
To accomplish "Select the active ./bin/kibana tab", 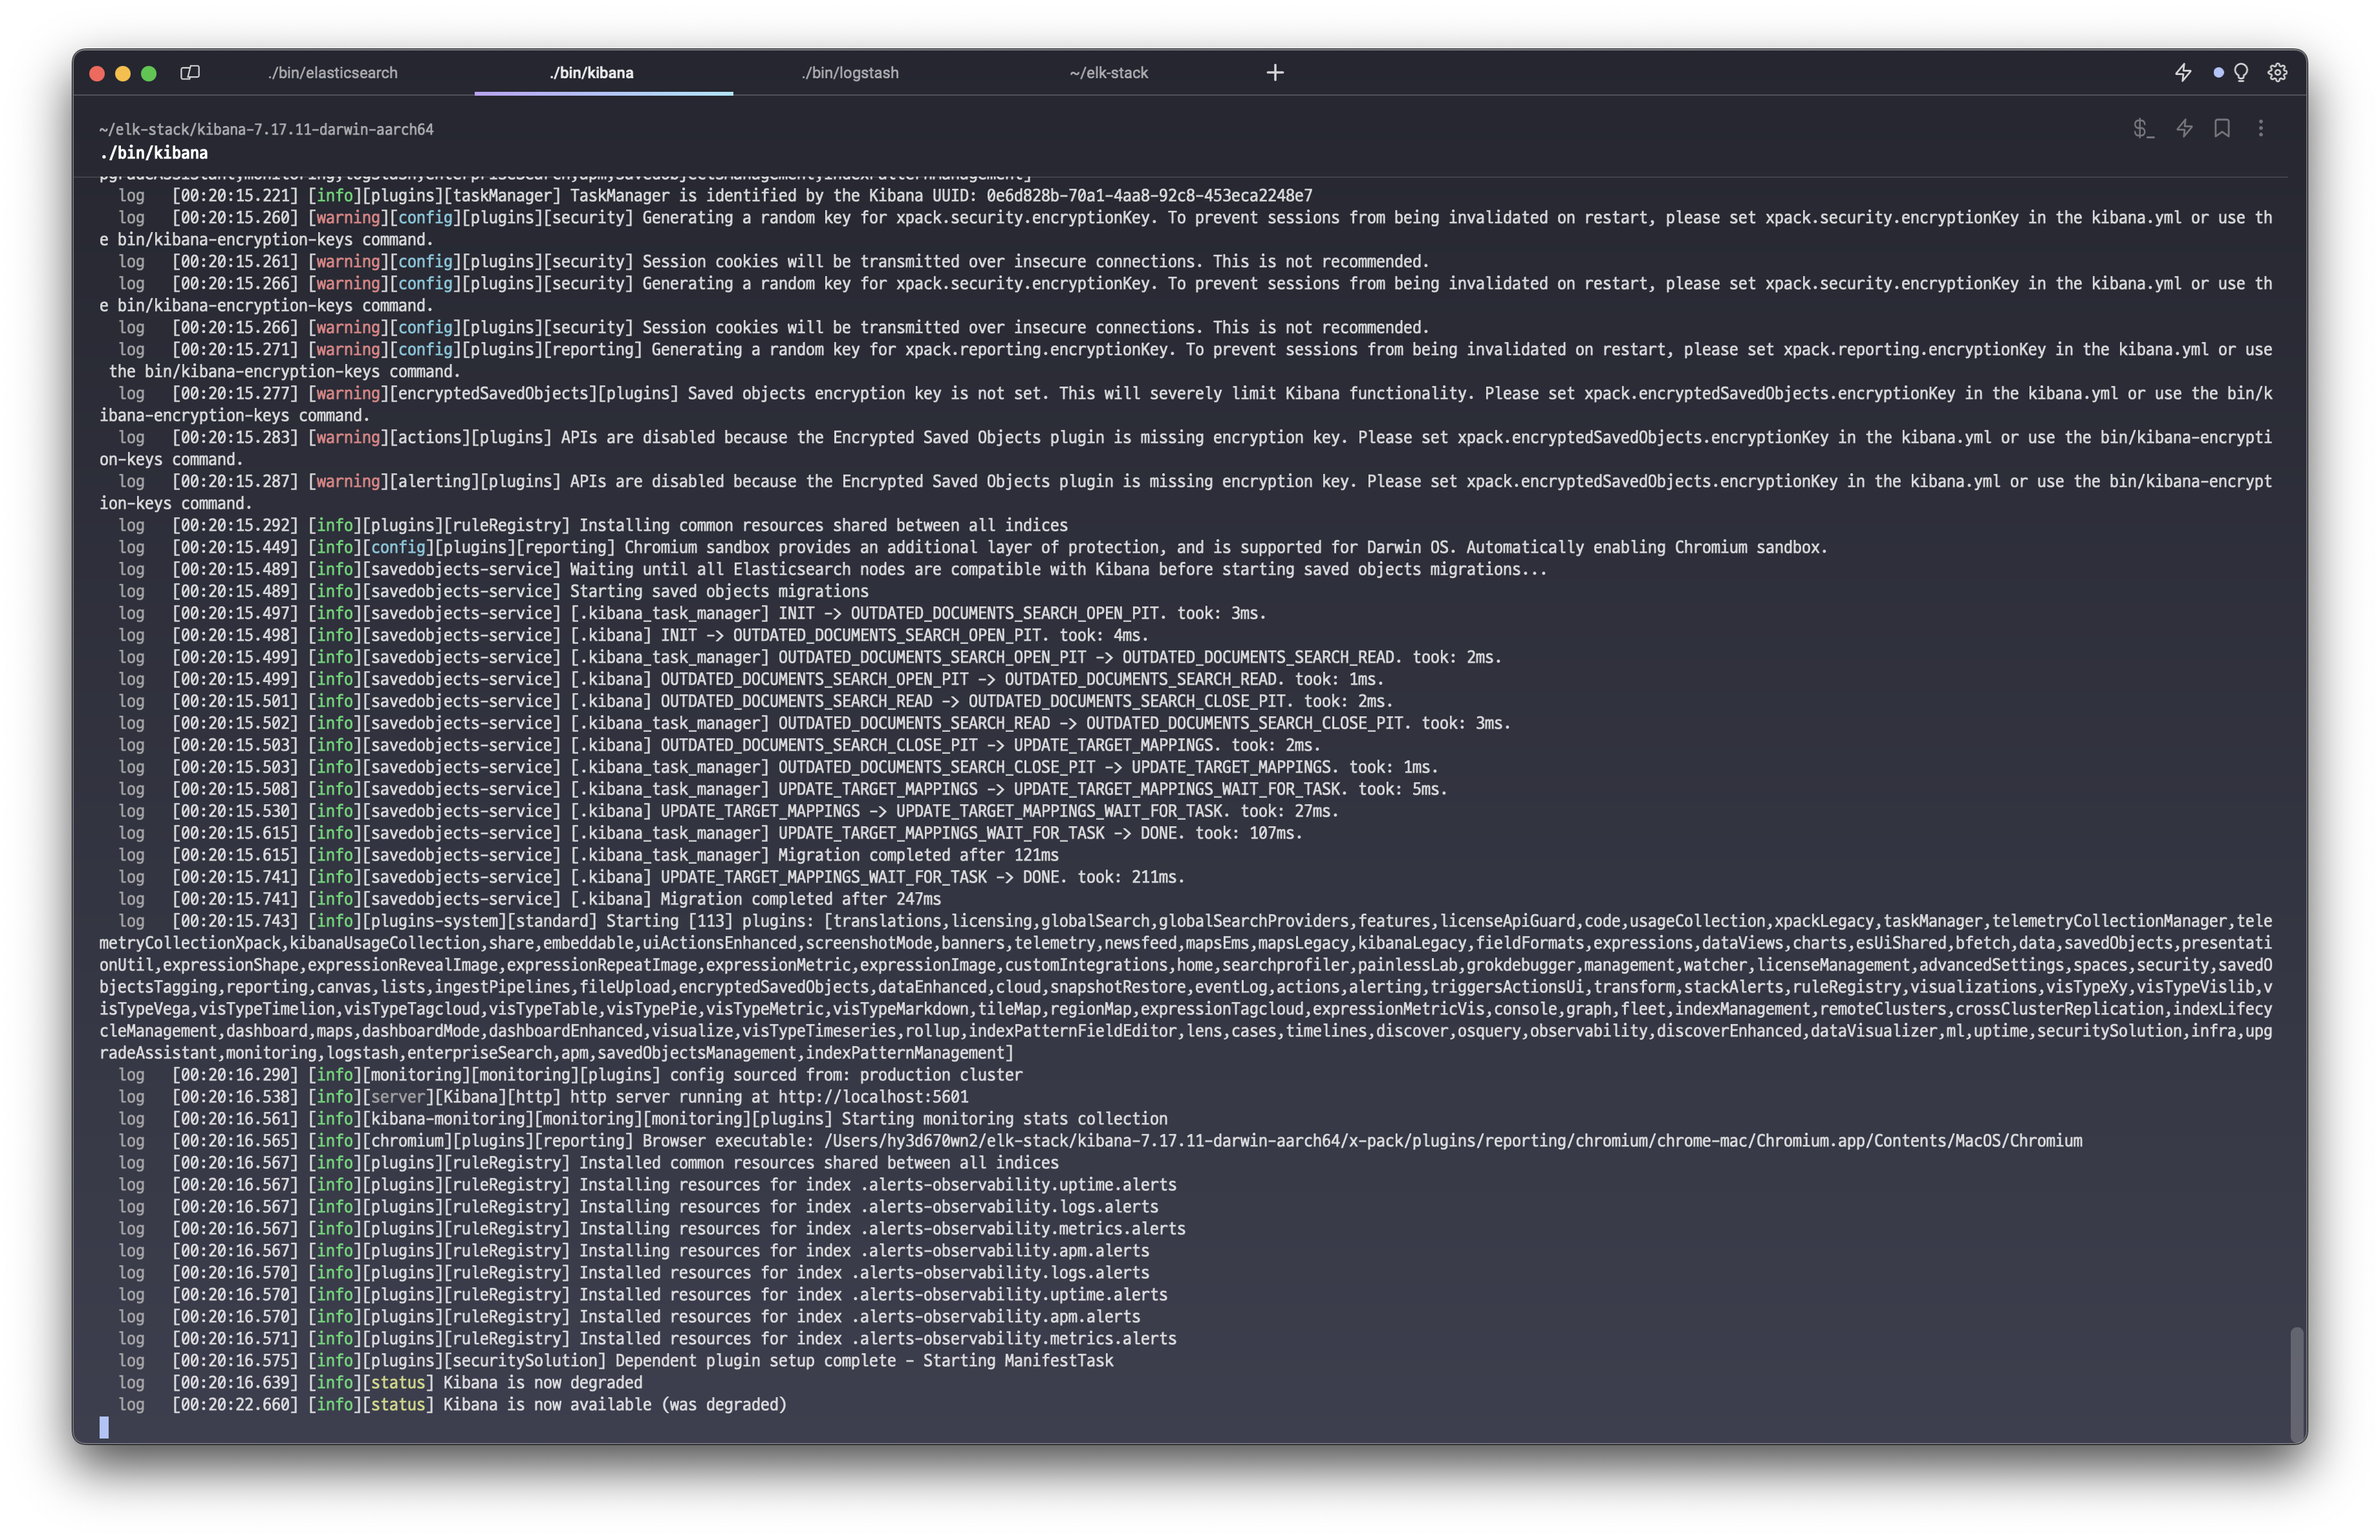I will point(591,73).
